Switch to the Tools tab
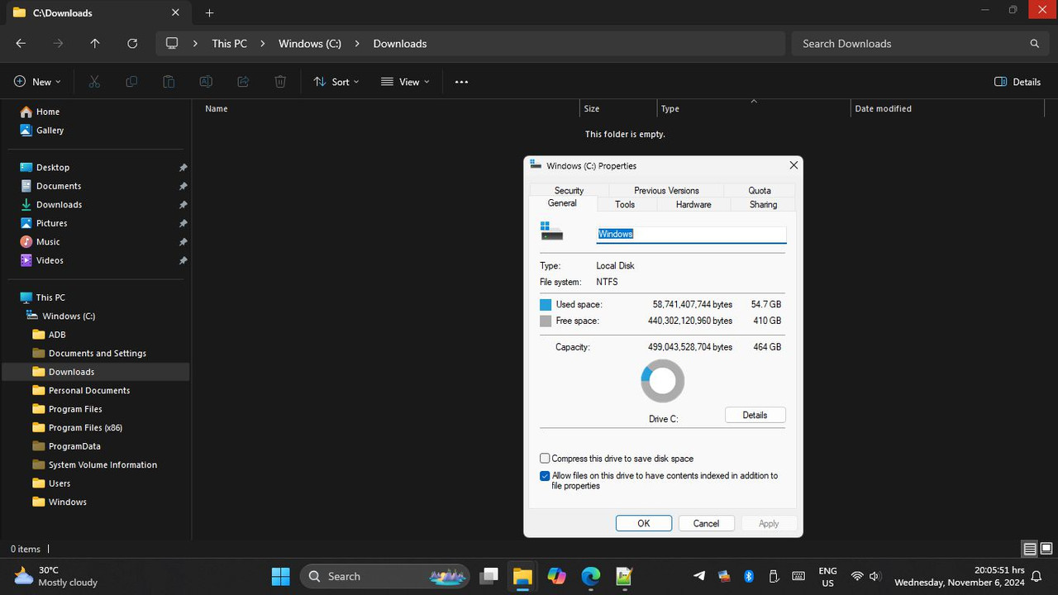The width and height of the screenshot is (1058, 595). point(625,204)
